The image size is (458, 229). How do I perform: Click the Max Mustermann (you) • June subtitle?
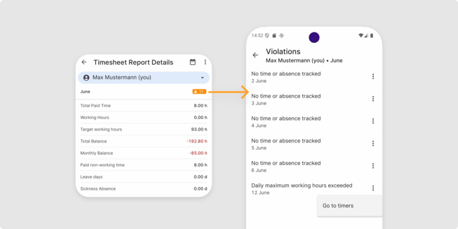304,61
